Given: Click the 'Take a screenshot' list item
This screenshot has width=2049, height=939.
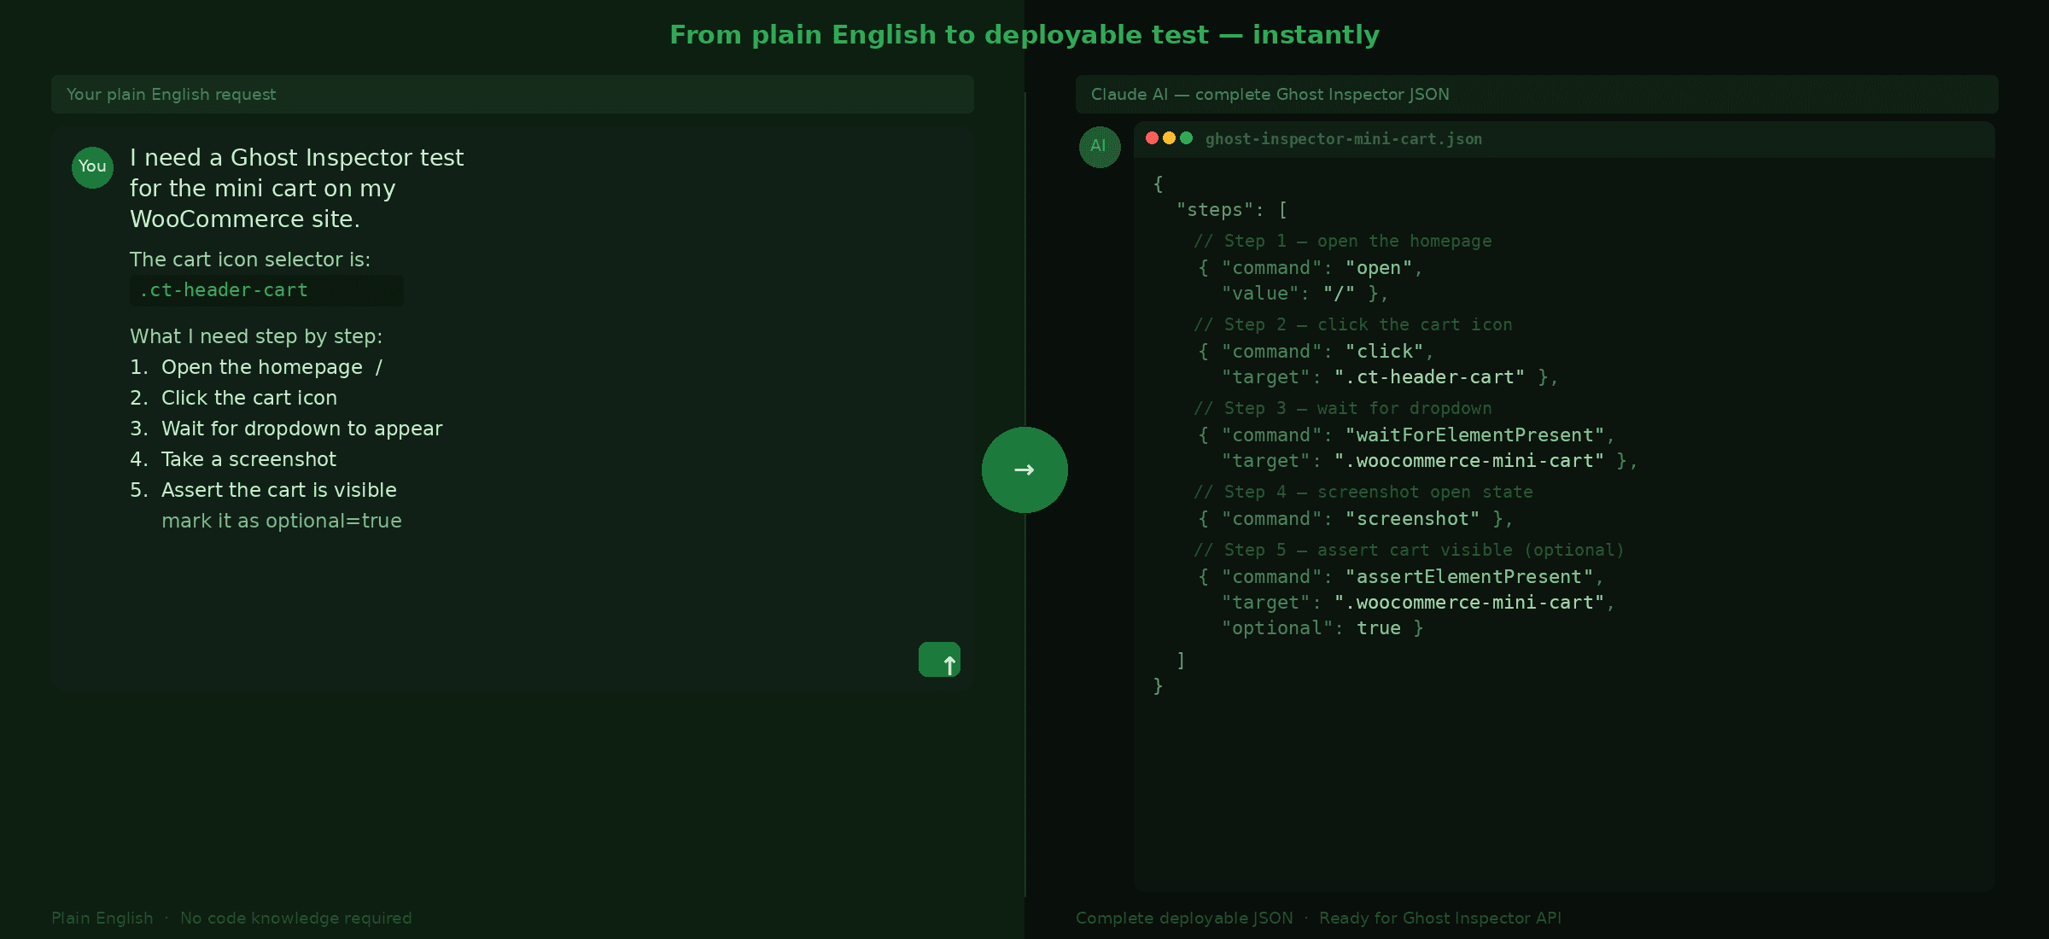Looking at the screenshot, I should click(x=248, y=459).
